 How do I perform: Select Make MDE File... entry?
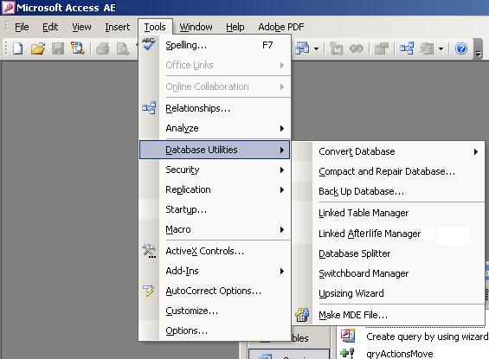(x=389, y=315)
